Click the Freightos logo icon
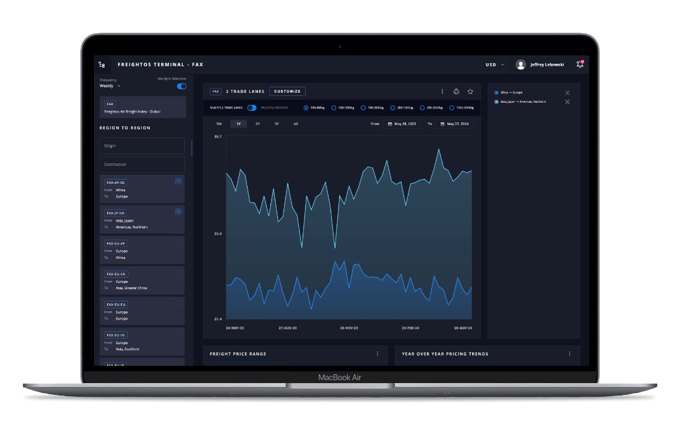The image size is (682, 437). 101,64
